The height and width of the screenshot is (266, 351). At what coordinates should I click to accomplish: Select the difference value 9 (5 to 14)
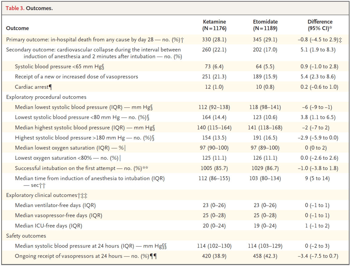coord(320,178)
